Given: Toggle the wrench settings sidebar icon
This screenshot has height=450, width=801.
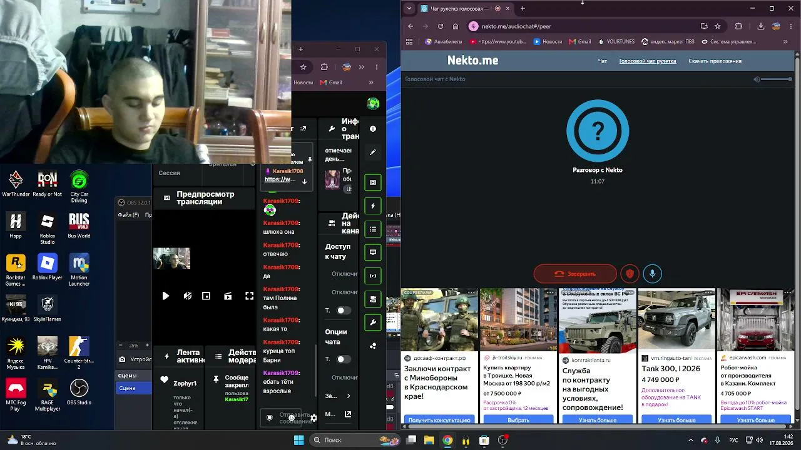Looking at the screenshot, I should tap(373, 322).
